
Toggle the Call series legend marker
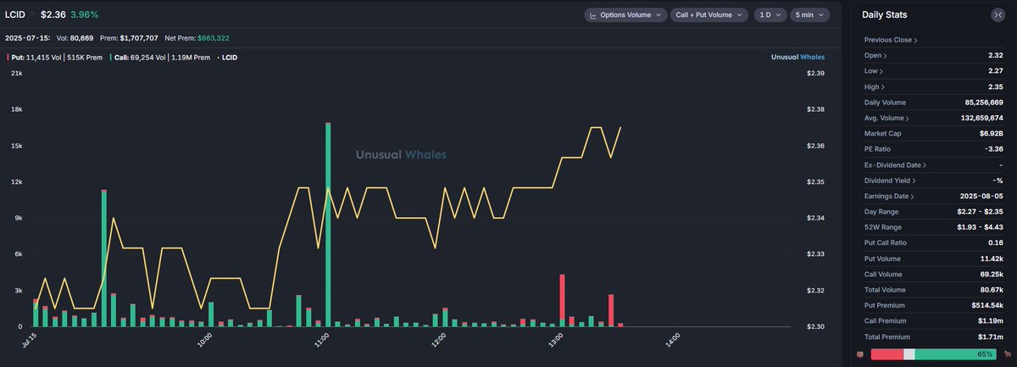pyautogui.click(x=110, y=58)
